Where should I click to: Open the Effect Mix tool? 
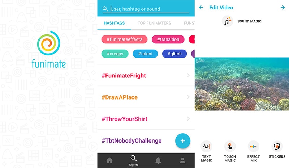coord(254,146)
